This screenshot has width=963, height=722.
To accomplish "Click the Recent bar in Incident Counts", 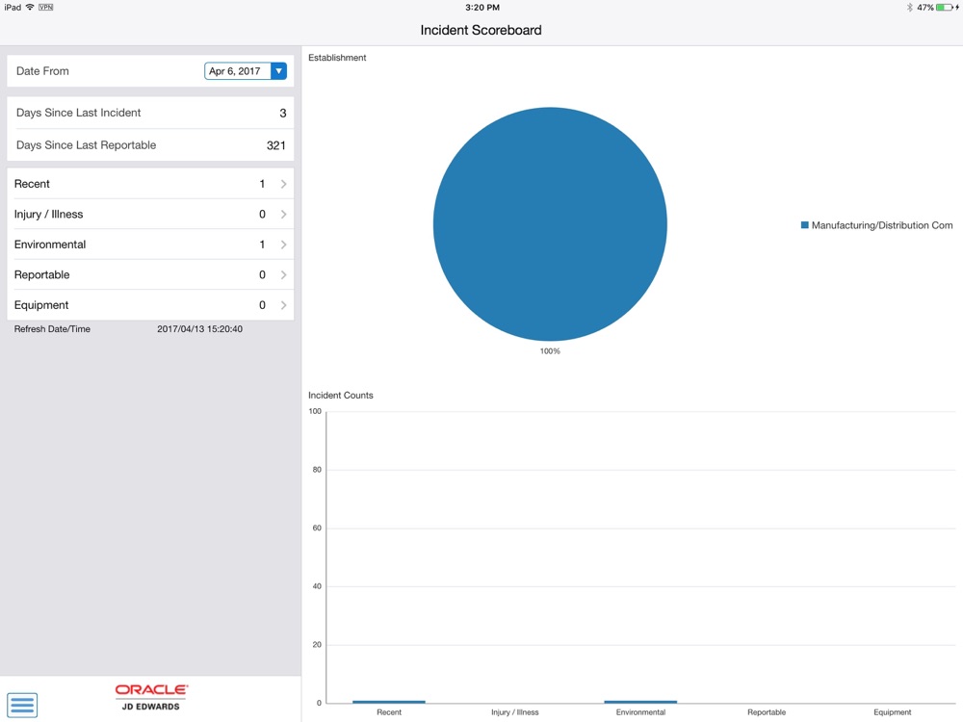I will tap(389, 702).
